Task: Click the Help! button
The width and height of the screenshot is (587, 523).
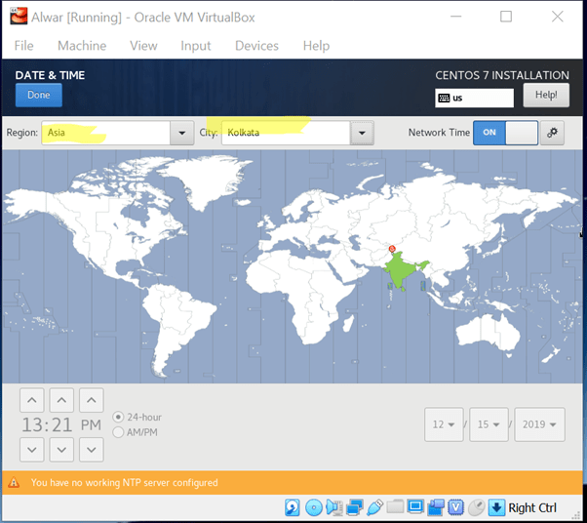Action: (546, 96)
